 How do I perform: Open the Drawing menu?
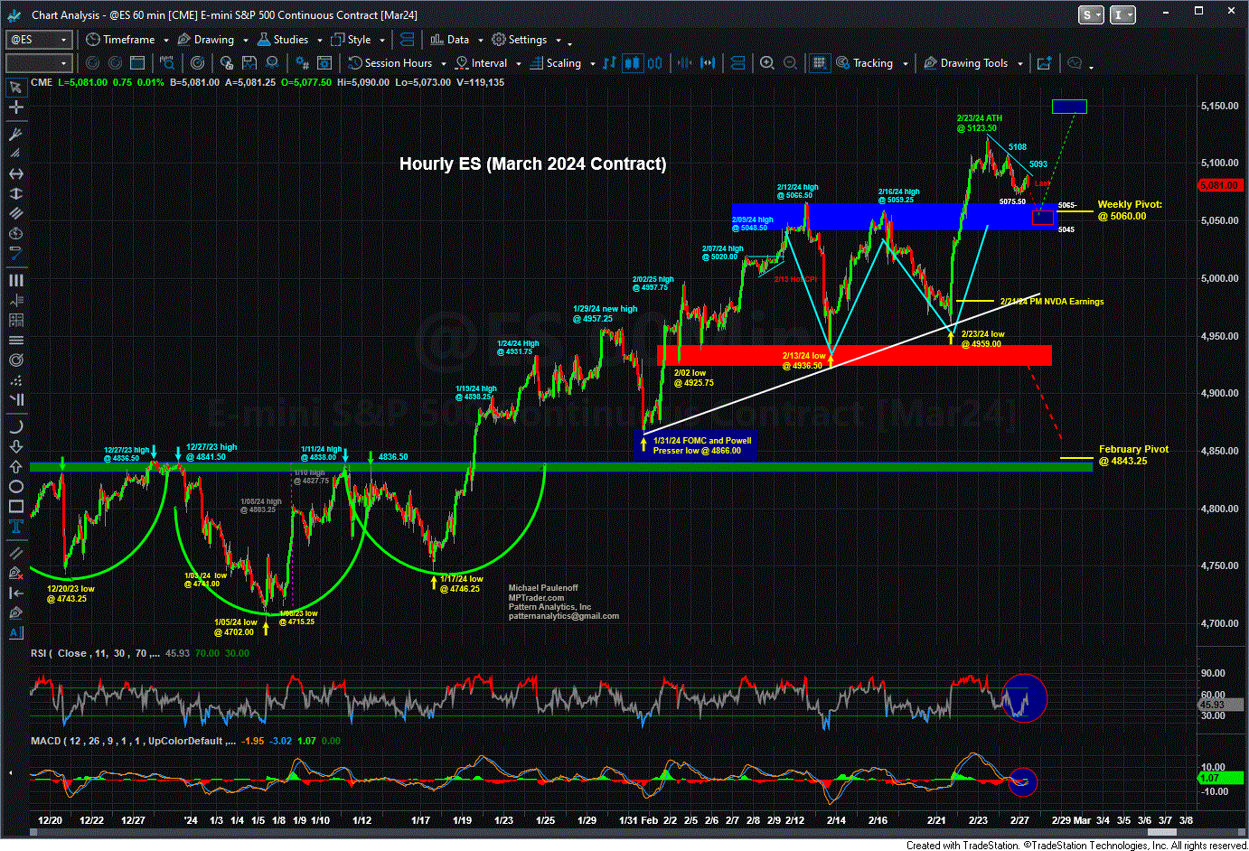206,40
